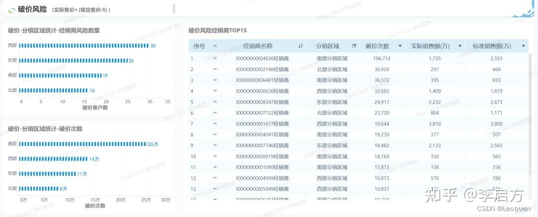538x217 pixels.
Task: Collapse row of XXXXXXXX07746经销商
Action: [x=215, y=145]
